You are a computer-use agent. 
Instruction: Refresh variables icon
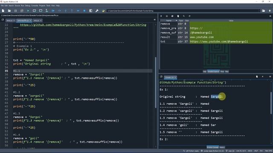pos(189,16)
